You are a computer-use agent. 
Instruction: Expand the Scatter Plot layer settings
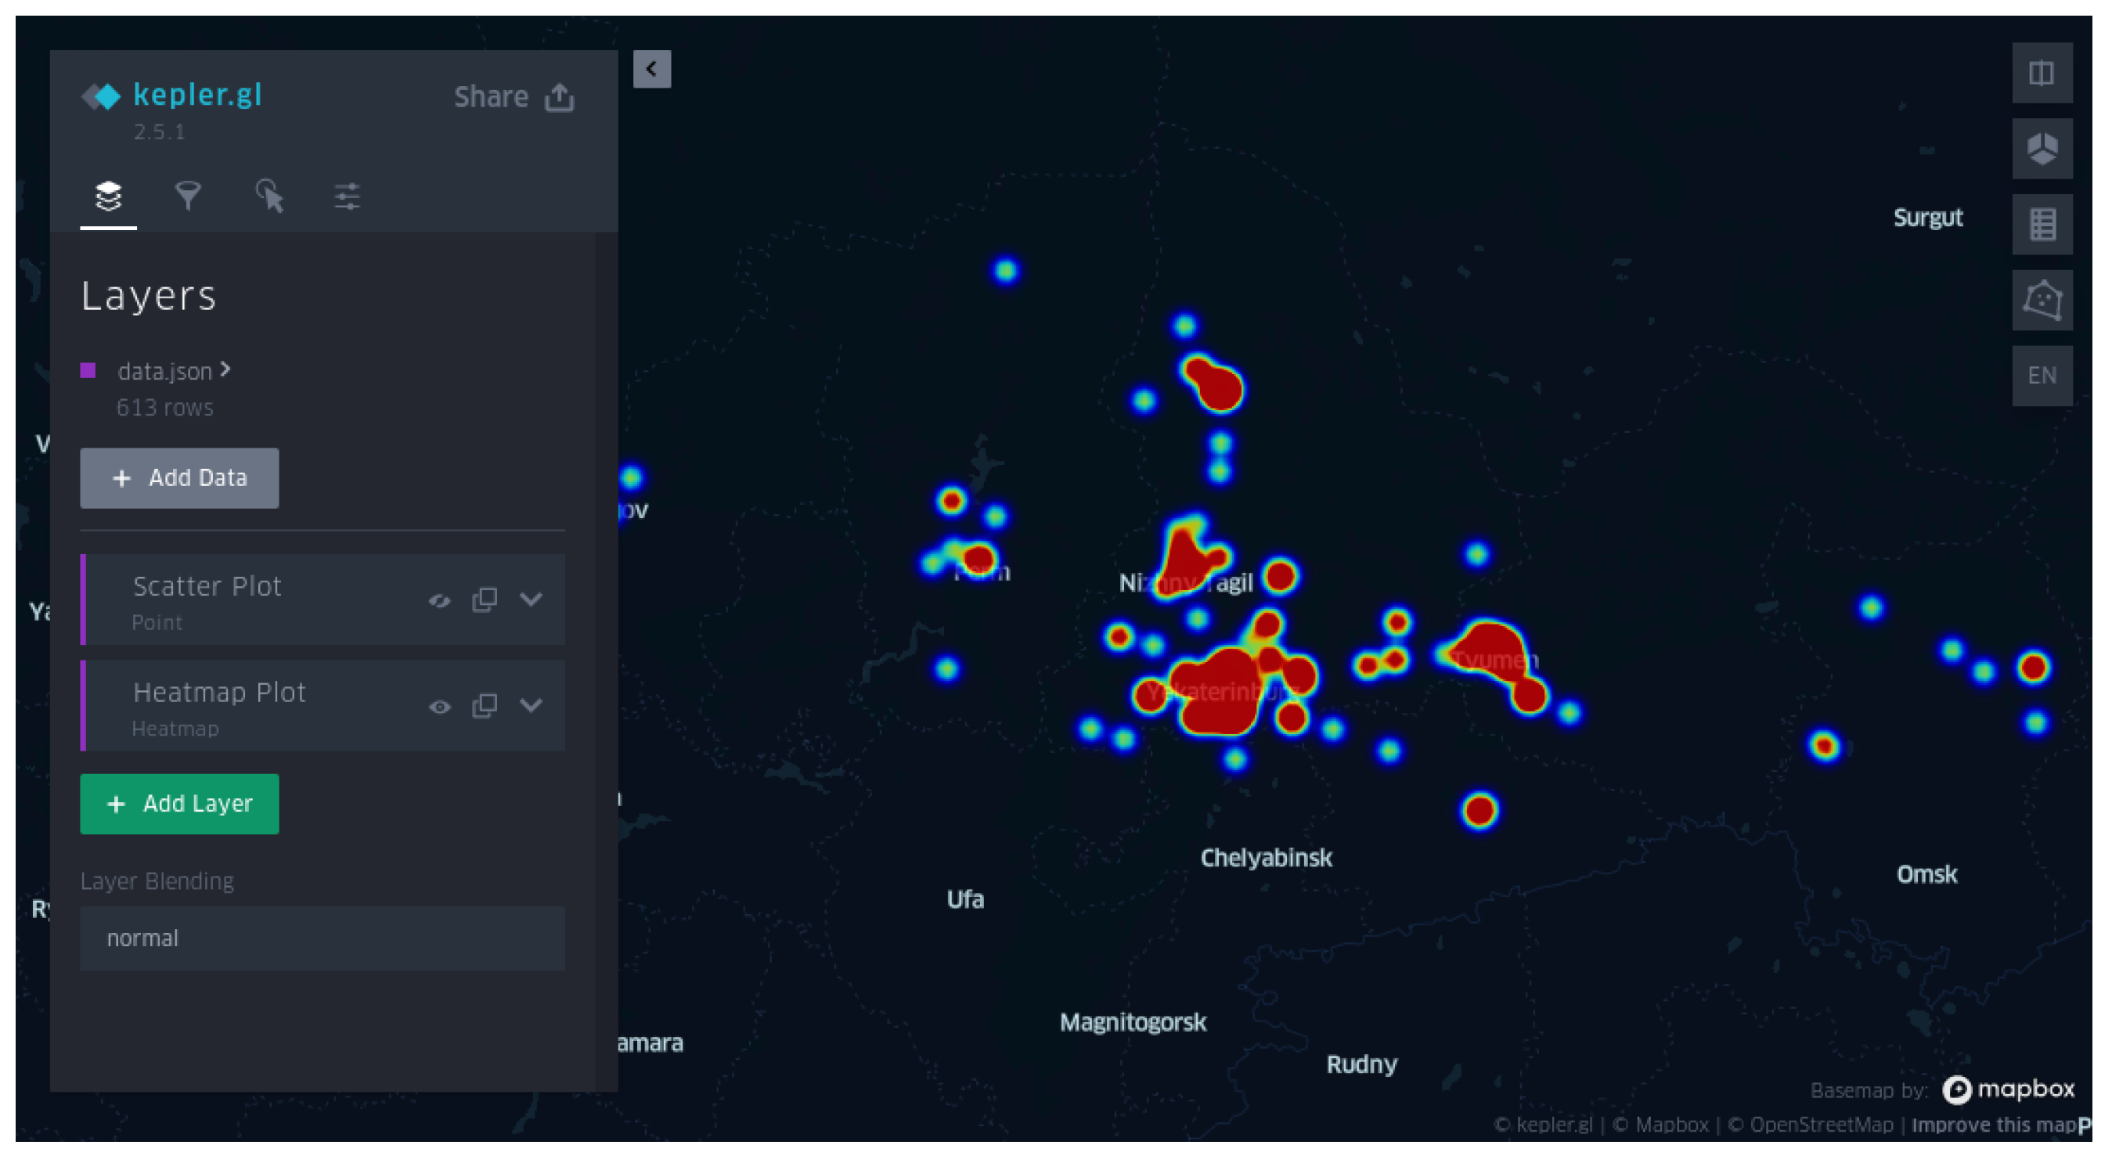tap(531, 600)
